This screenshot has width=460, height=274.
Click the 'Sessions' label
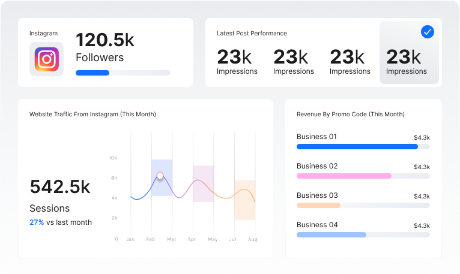[x=50, y=209]
